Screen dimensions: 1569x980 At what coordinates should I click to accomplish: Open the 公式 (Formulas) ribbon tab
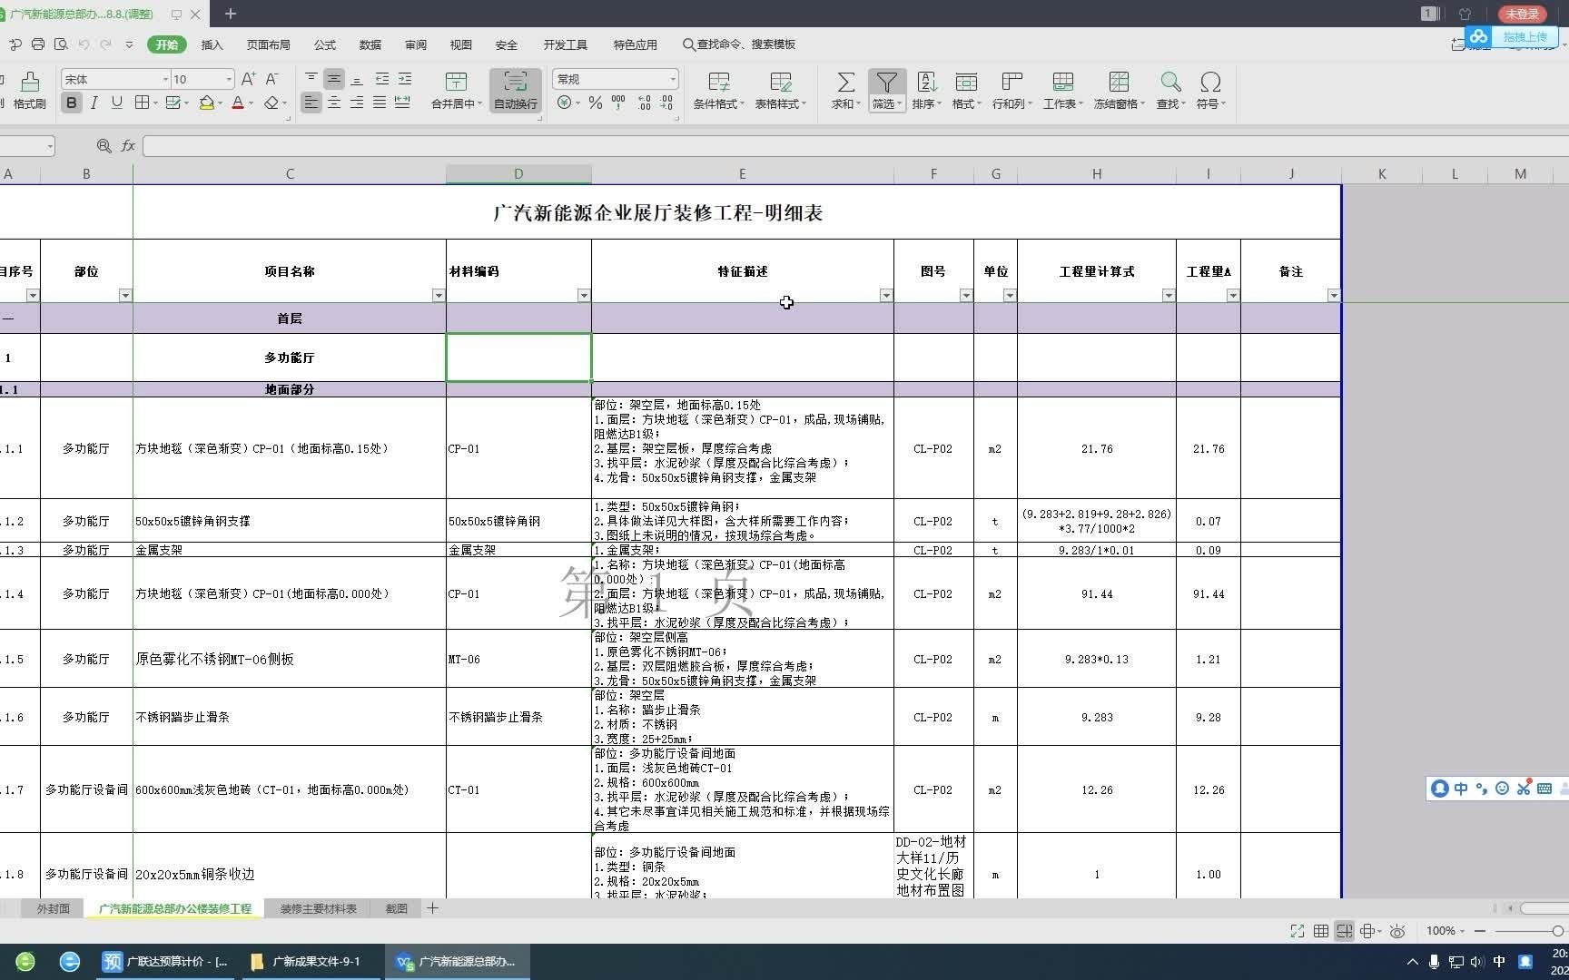(x=325, y=44)
